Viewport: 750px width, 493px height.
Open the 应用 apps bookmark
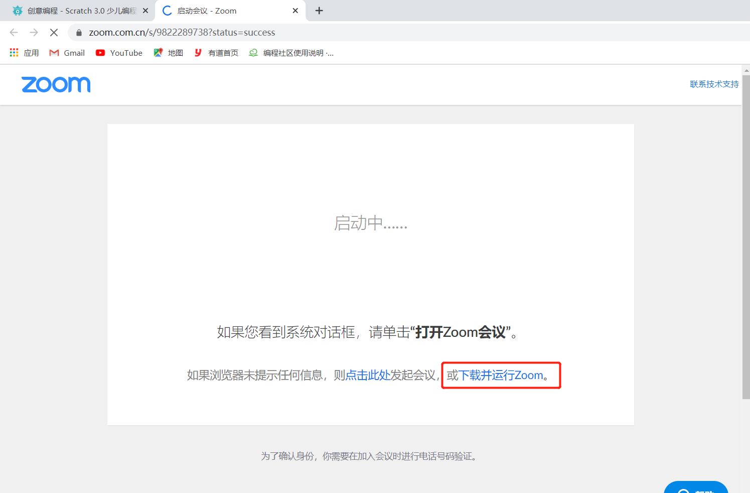pyautogui.click(x=24, y=53)
